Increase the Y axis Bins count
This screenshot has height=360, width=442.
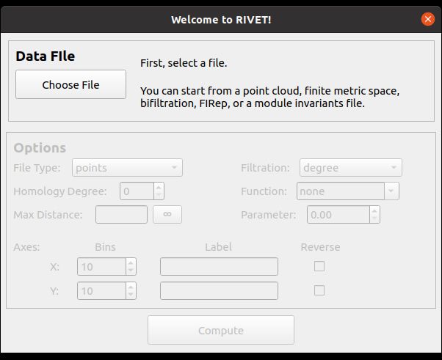[x=131, y=287]
